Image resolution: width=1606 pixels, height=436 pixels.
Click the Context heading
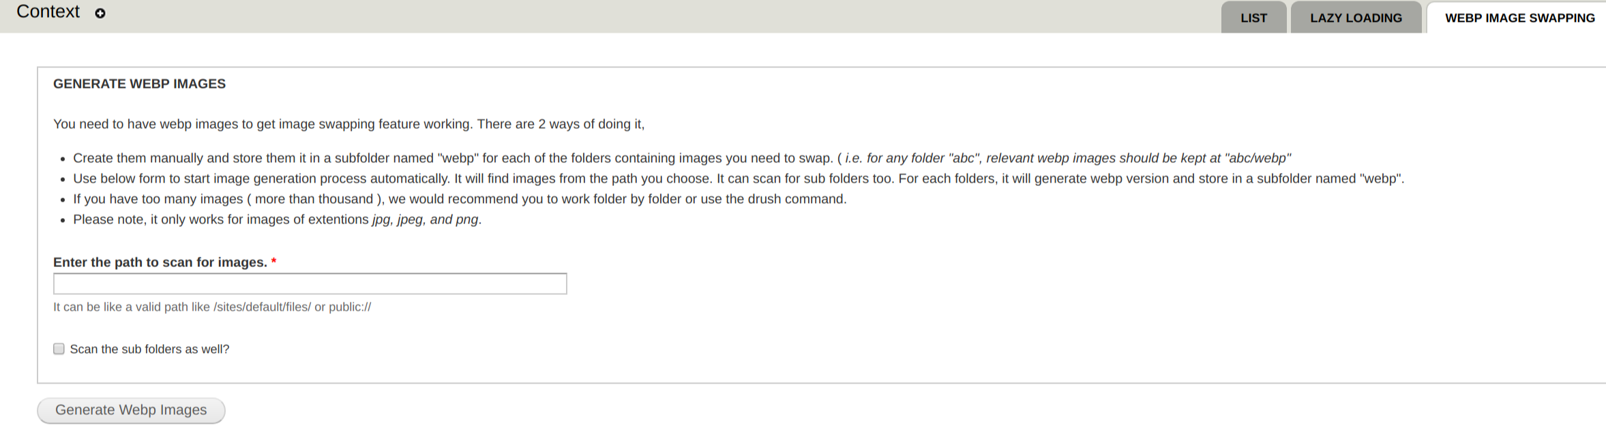coord(48,12)
